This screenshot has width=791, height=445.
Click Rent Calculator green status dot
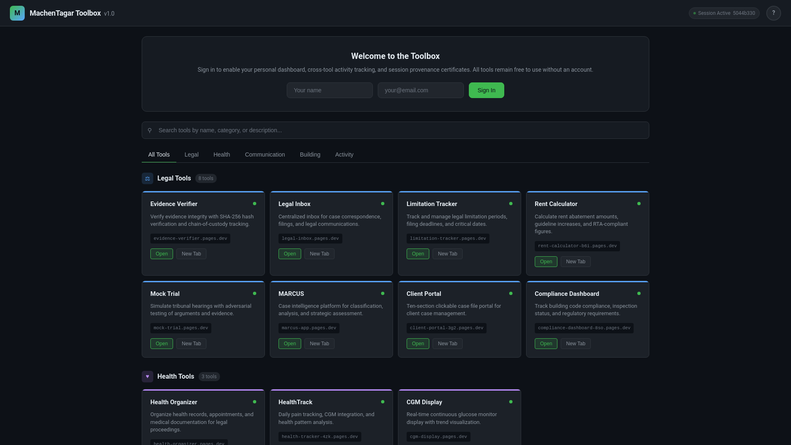point(639,204)
